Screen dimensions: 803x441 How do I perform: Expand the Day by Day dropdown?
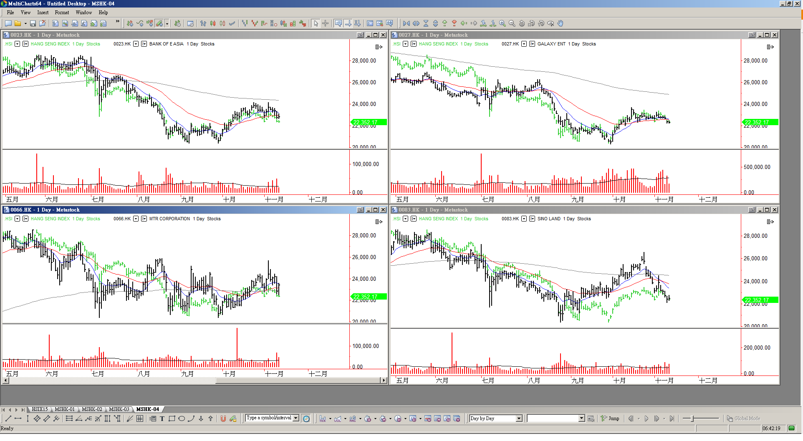pos(519,418)
